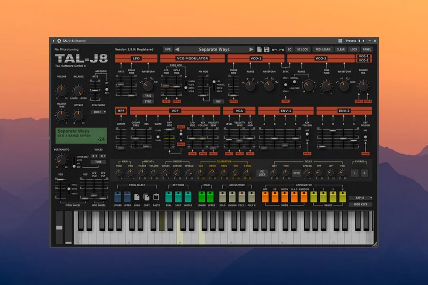Open the Presets menu in title bar
This screenshot has width=428, height=285.
coord(351,40)
